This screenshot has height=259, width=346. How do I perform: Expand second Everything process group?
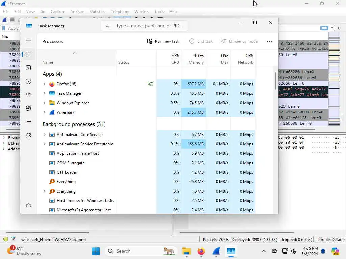pos(44,191)
